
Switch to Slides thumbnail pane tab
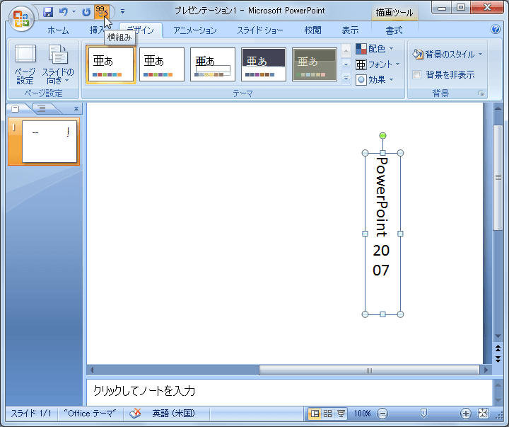(16, 108)
